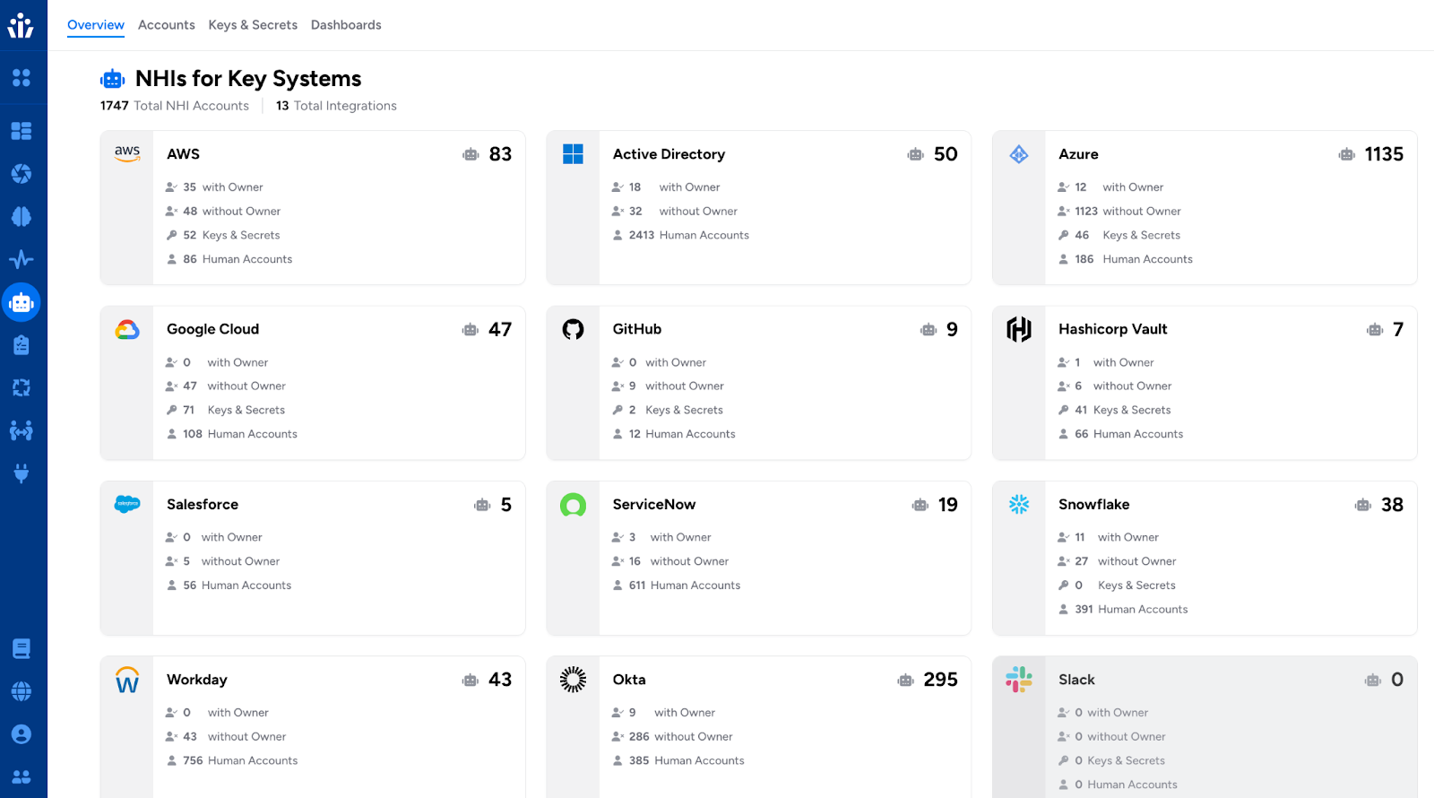Click Workday '756 Human Accounts' row
The height and width of the screenshot is (798, 1434).
click(x=231, y=760)
